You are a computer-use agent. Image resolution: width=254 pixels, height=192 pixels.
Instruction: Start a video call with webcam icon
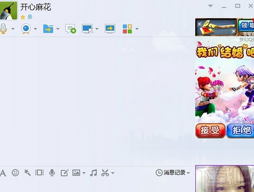point(26,29)
